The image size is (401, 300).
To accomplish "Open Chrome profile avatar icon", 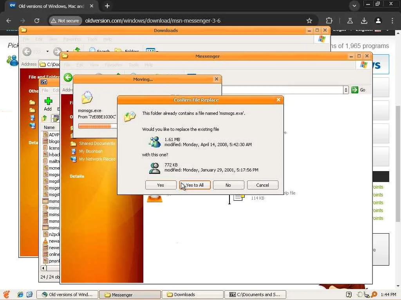I will (378, 21).
